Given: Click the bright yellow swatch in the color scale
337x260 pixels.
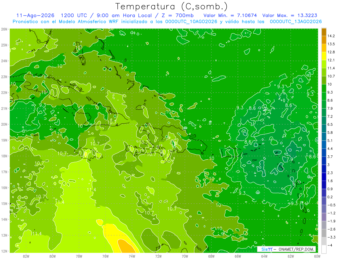Looking at the screenshot, I should pyautogui.click(x=324, y=56).
